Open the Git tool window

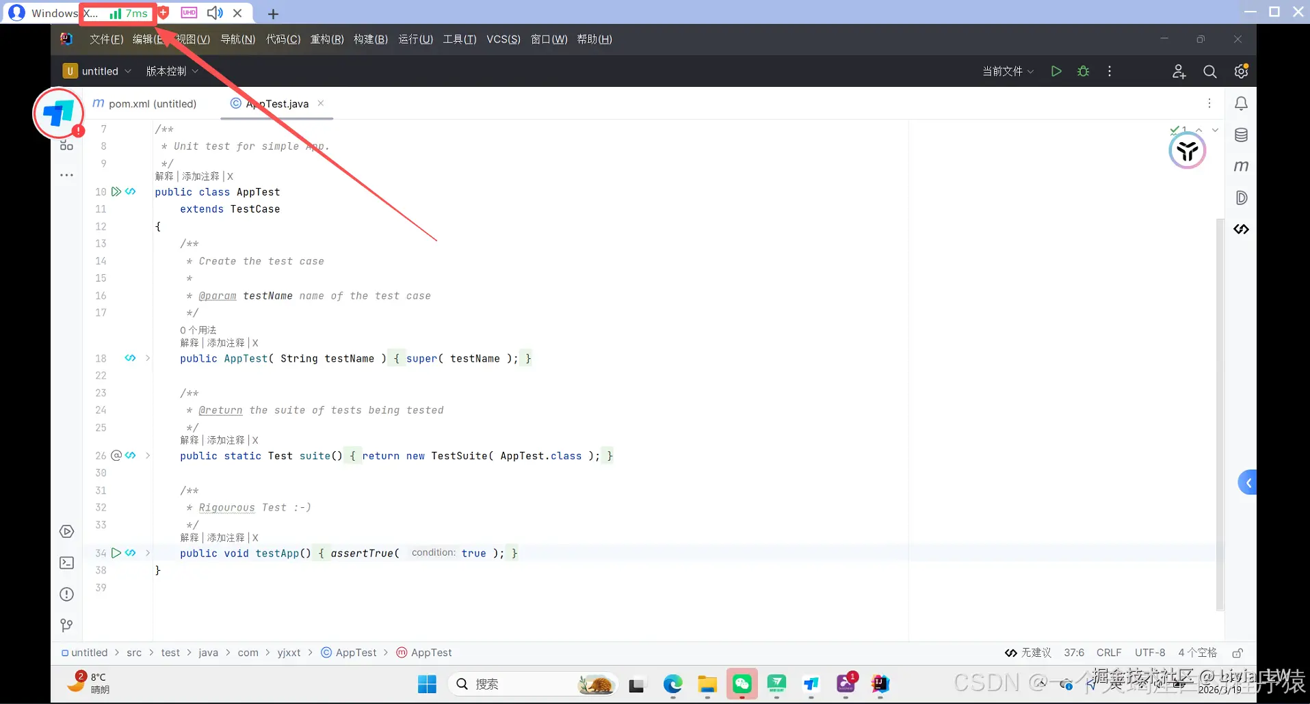point(66,625)
